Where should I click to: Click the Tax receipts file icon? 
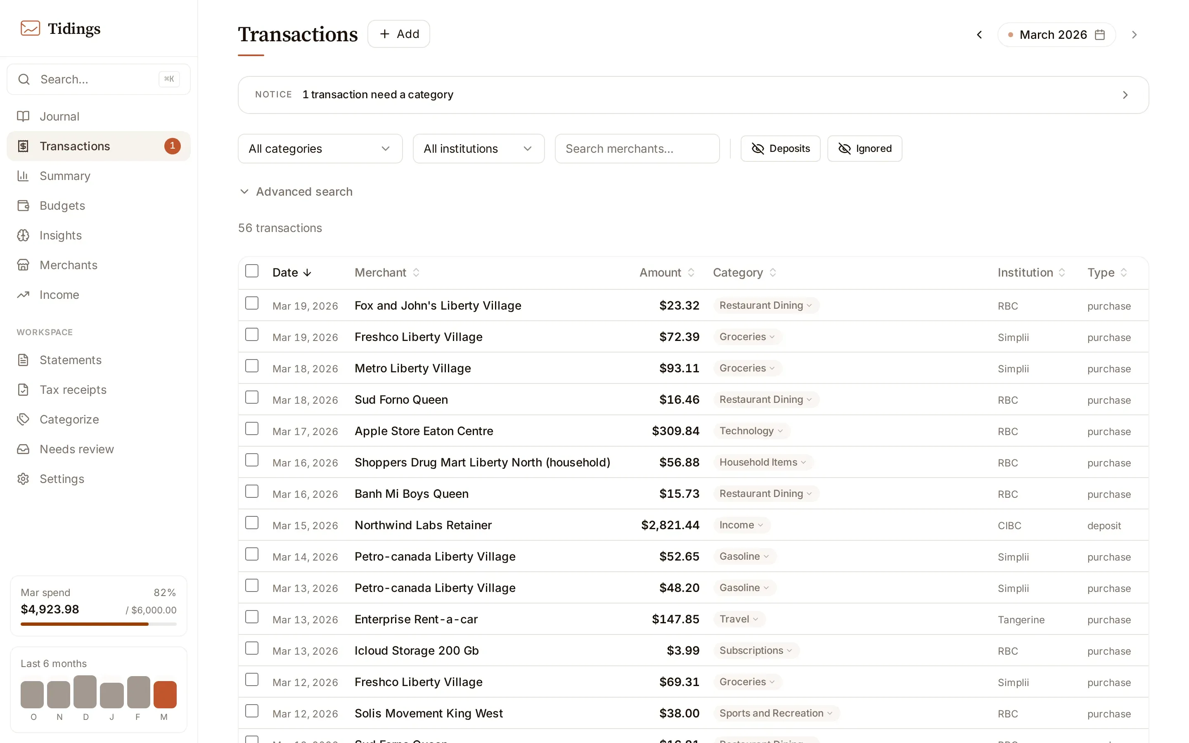23,390
